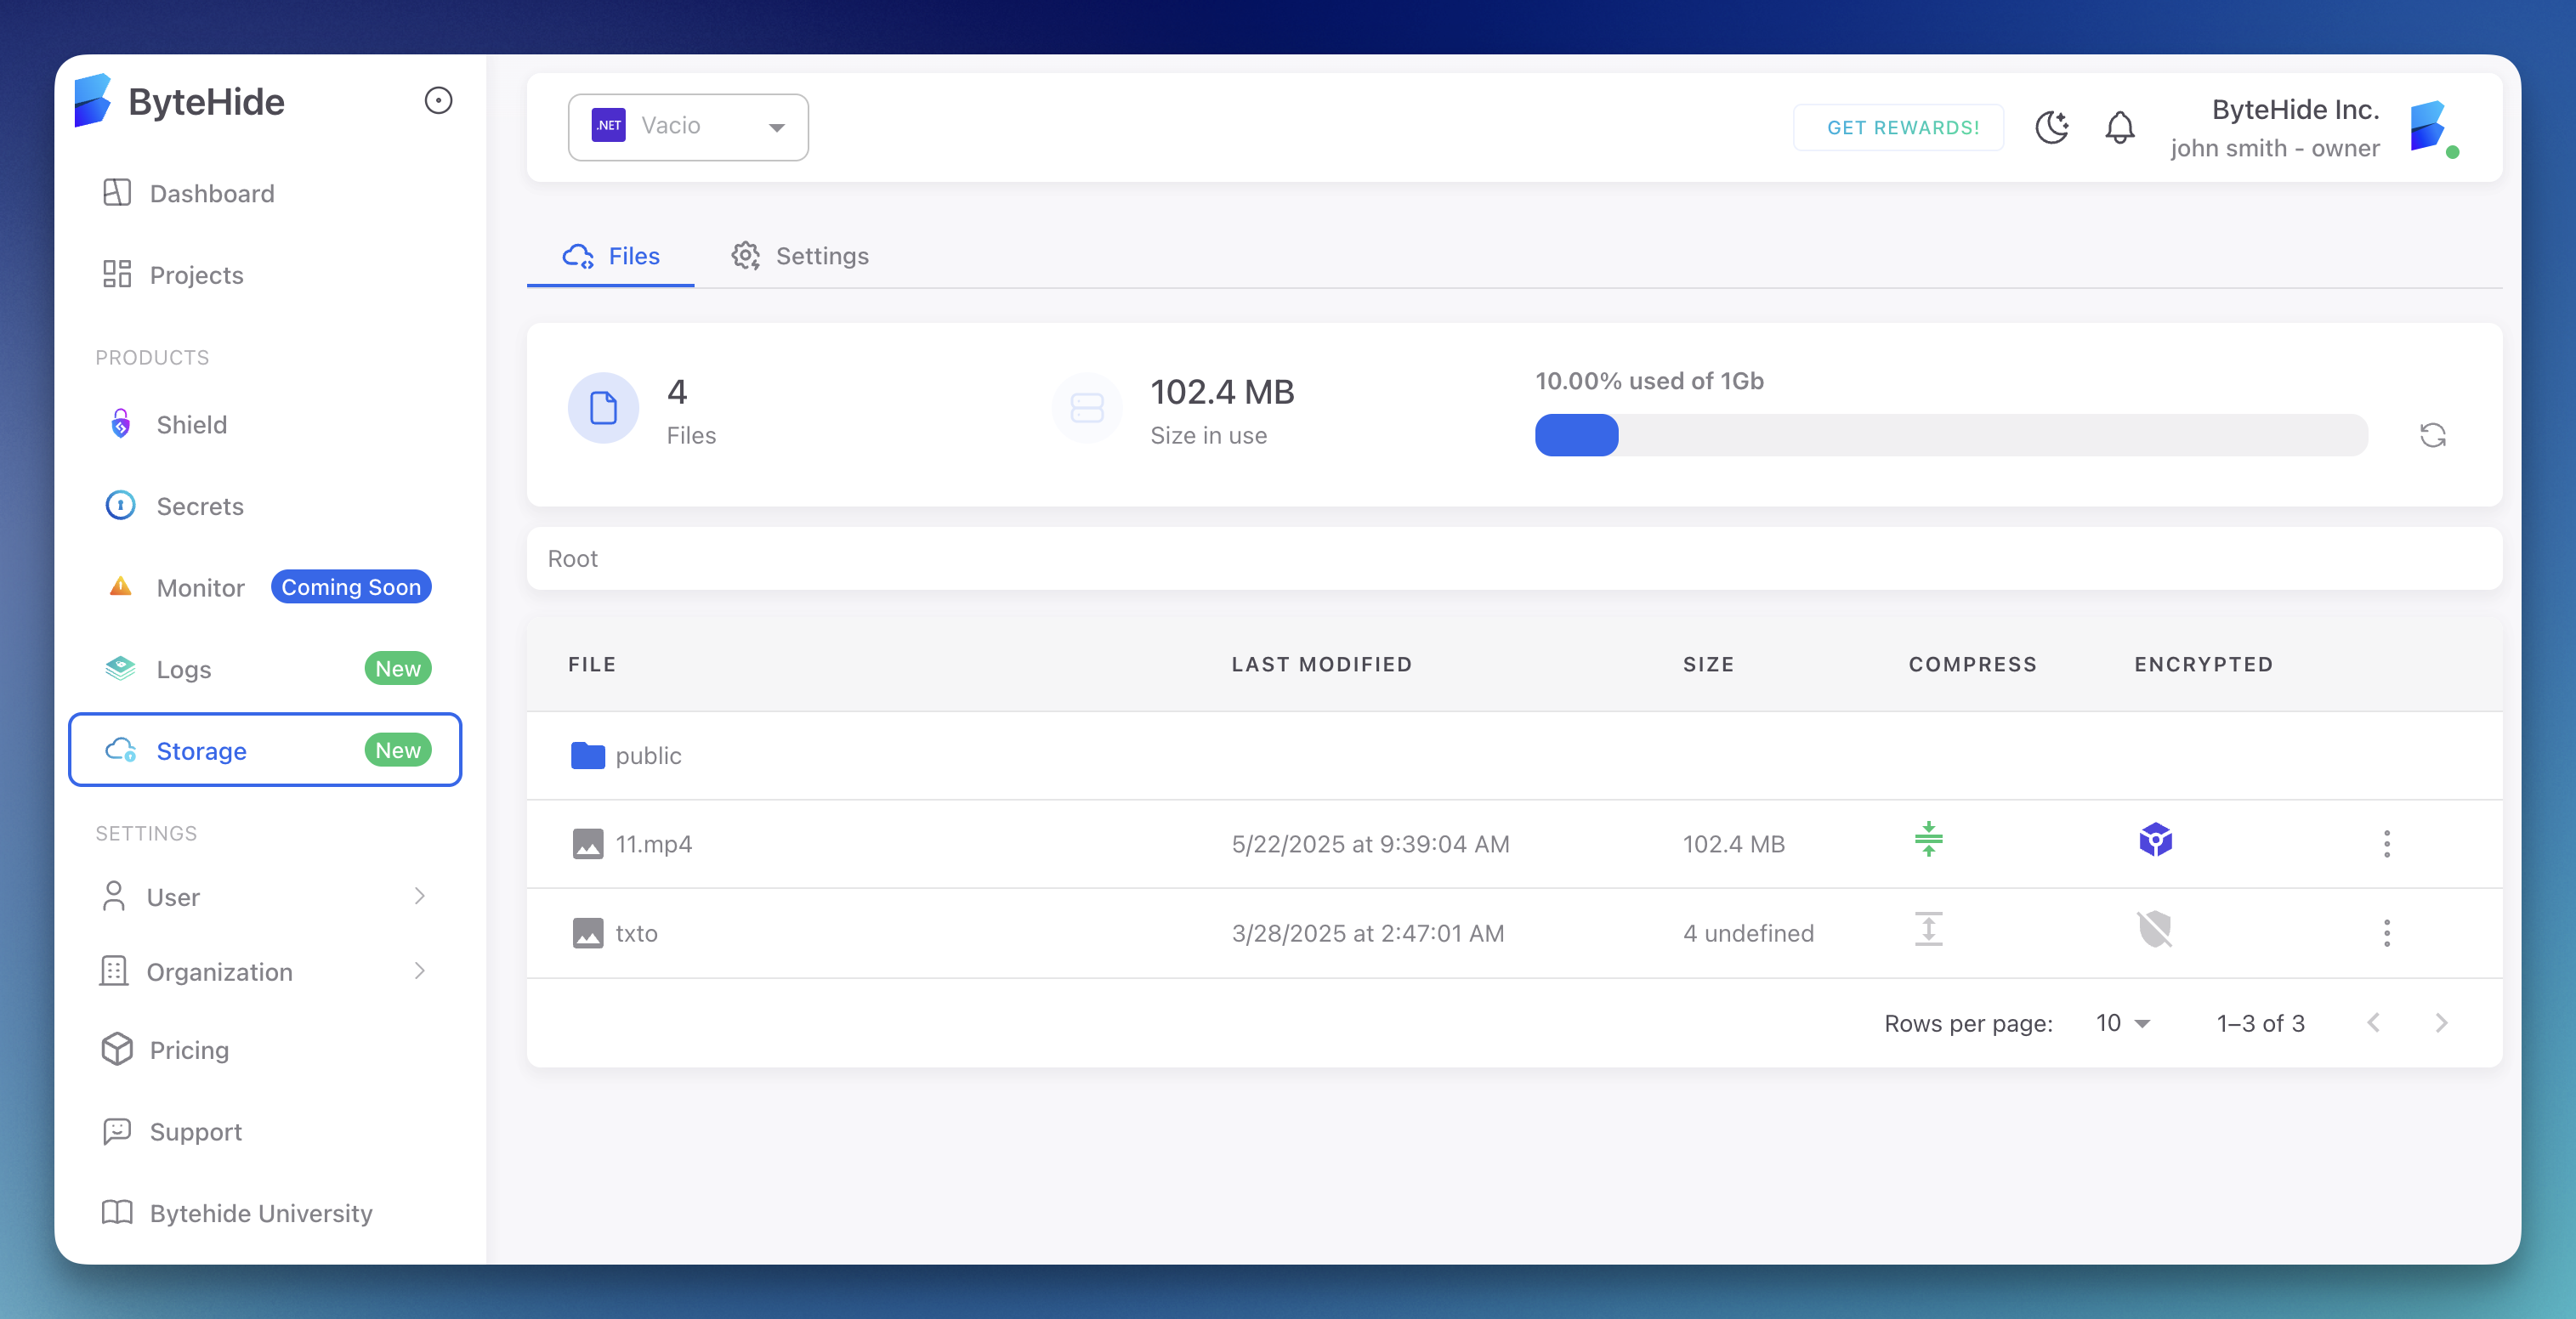Select the Secrets product in sidebar
This screenshot has height=1319, width=2576.
[199, 506]
